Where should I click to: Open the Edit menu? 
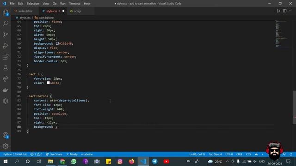coord(20,4)
